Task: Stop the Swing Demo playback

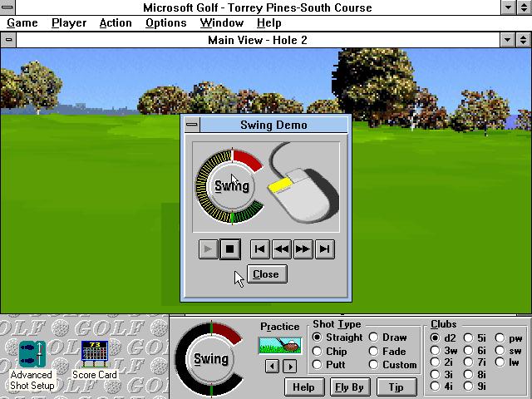Action: coord(230,249)
